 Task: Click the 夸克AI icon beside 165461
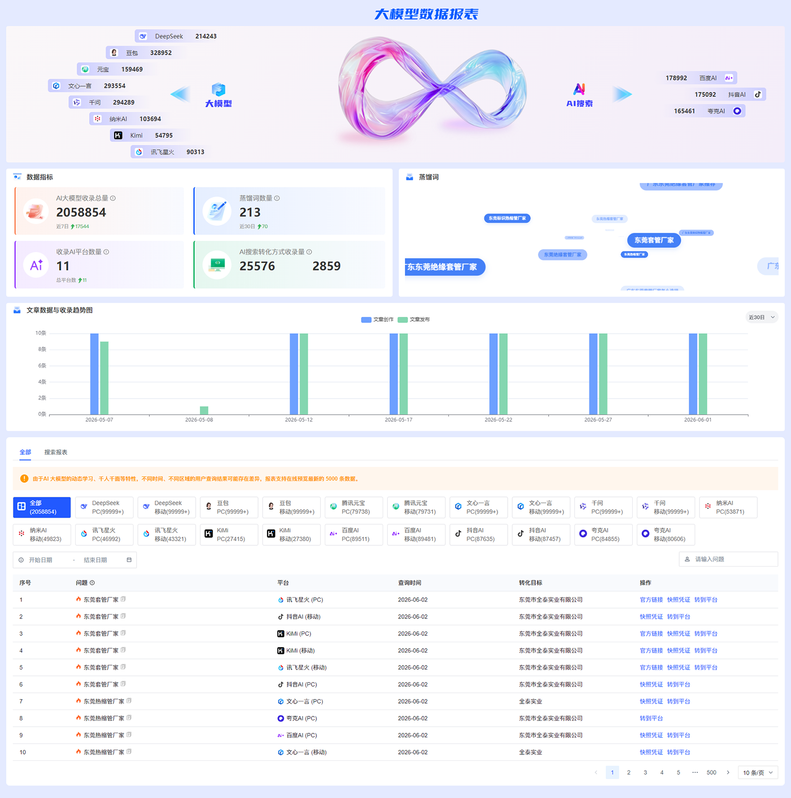pos(737,111)
